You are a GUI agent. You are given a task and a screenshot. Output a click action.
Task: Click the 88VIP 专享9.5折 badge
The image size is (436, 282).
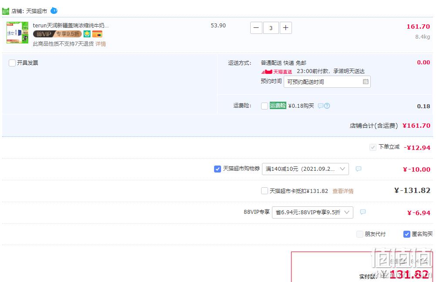pyautogui.click(x=57, y=34)
